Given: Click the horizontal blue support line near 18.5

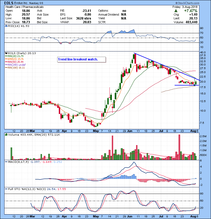Looking at the screenshot, I should point(187,85).
